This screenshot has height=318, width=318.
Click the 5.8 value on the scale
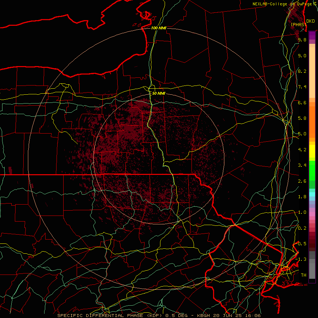click(x=302, y=118)
